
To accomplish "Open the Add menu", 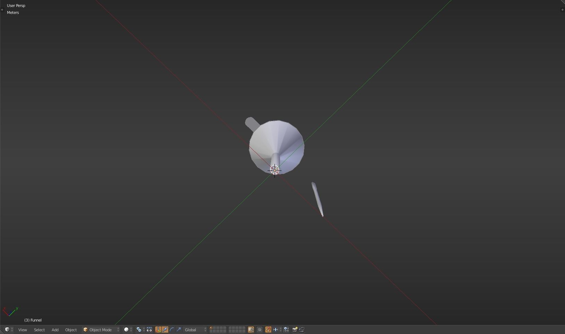I will click(55, 329).
